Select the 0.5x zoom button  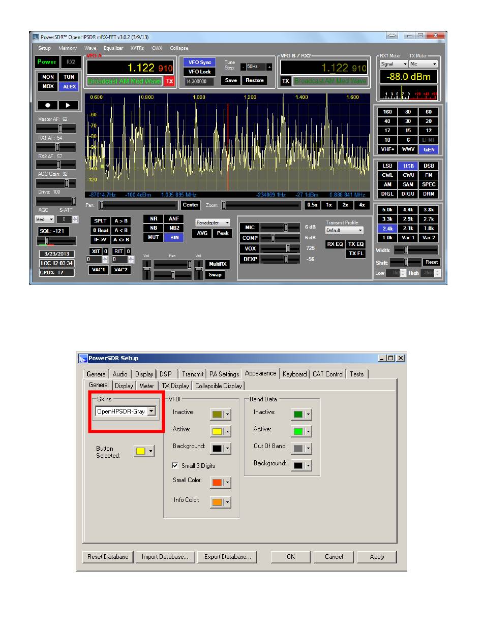[x=312, y=205]
